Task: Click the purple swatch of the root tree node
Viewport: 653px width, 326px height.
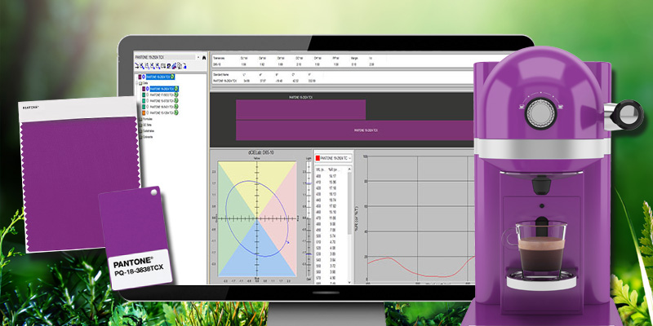Action: click(140, 77)
